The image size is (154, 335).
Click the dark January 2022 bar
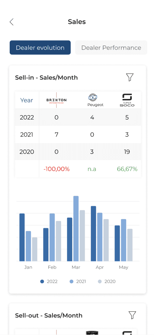point(22,237)
